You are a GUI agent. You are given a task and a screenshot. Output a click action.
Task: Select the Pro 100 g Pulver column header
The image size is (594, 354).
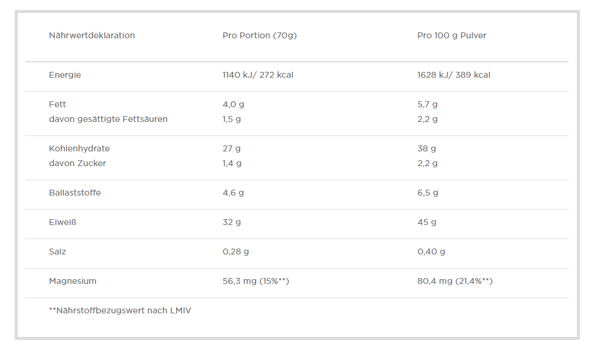pos(452,35)
